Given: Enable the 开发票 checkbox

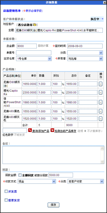Looking at the screenshot, I should pyautogui.click(x=6, y=191).
